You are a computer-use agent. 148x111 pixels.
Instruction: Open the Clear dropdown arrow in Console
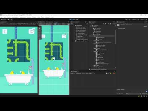(75, 73)
